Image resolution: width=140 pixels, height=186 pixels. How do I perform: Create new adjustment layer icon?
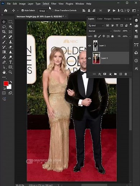(110, 74)
